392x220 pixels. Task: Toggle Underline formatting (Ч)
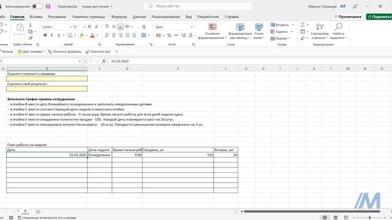tap(59, 35)
